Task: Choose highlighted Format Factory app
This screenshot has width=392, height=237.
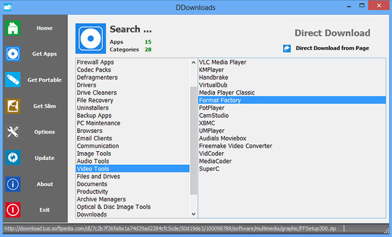Action: tap(292, 100)
